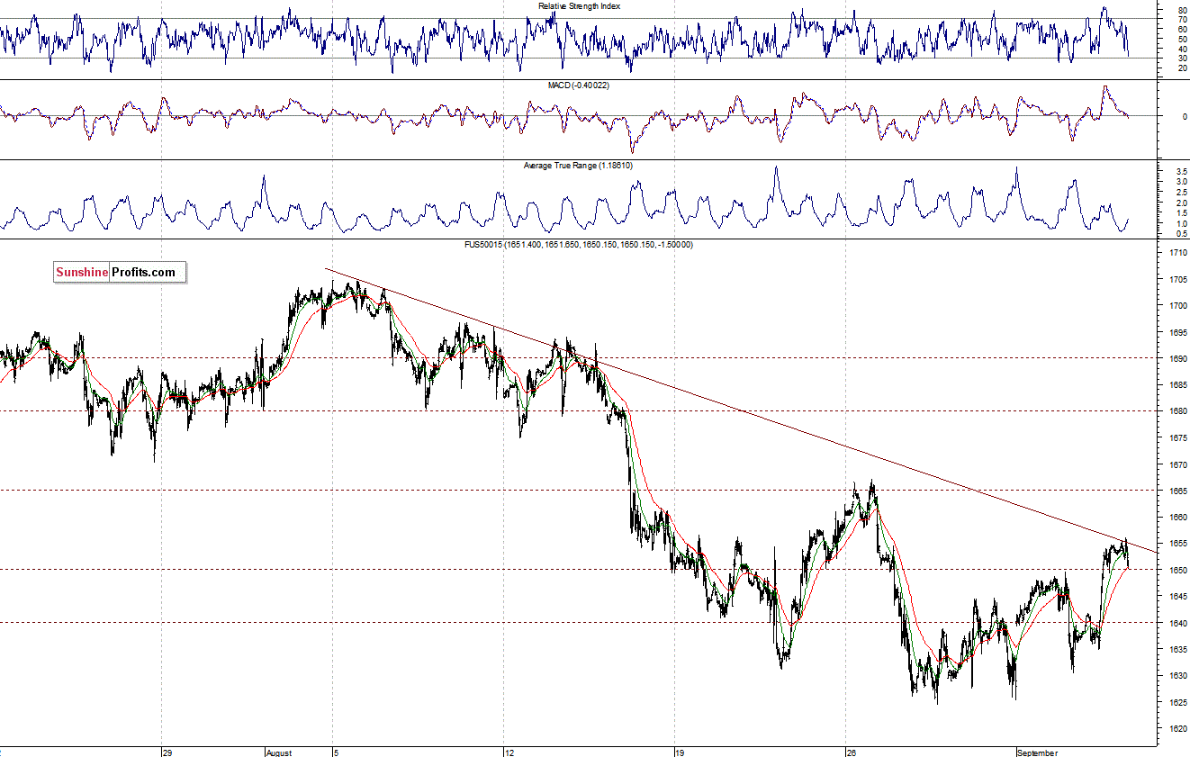Click the 1640 price axis label

(x=1178, y=623)
